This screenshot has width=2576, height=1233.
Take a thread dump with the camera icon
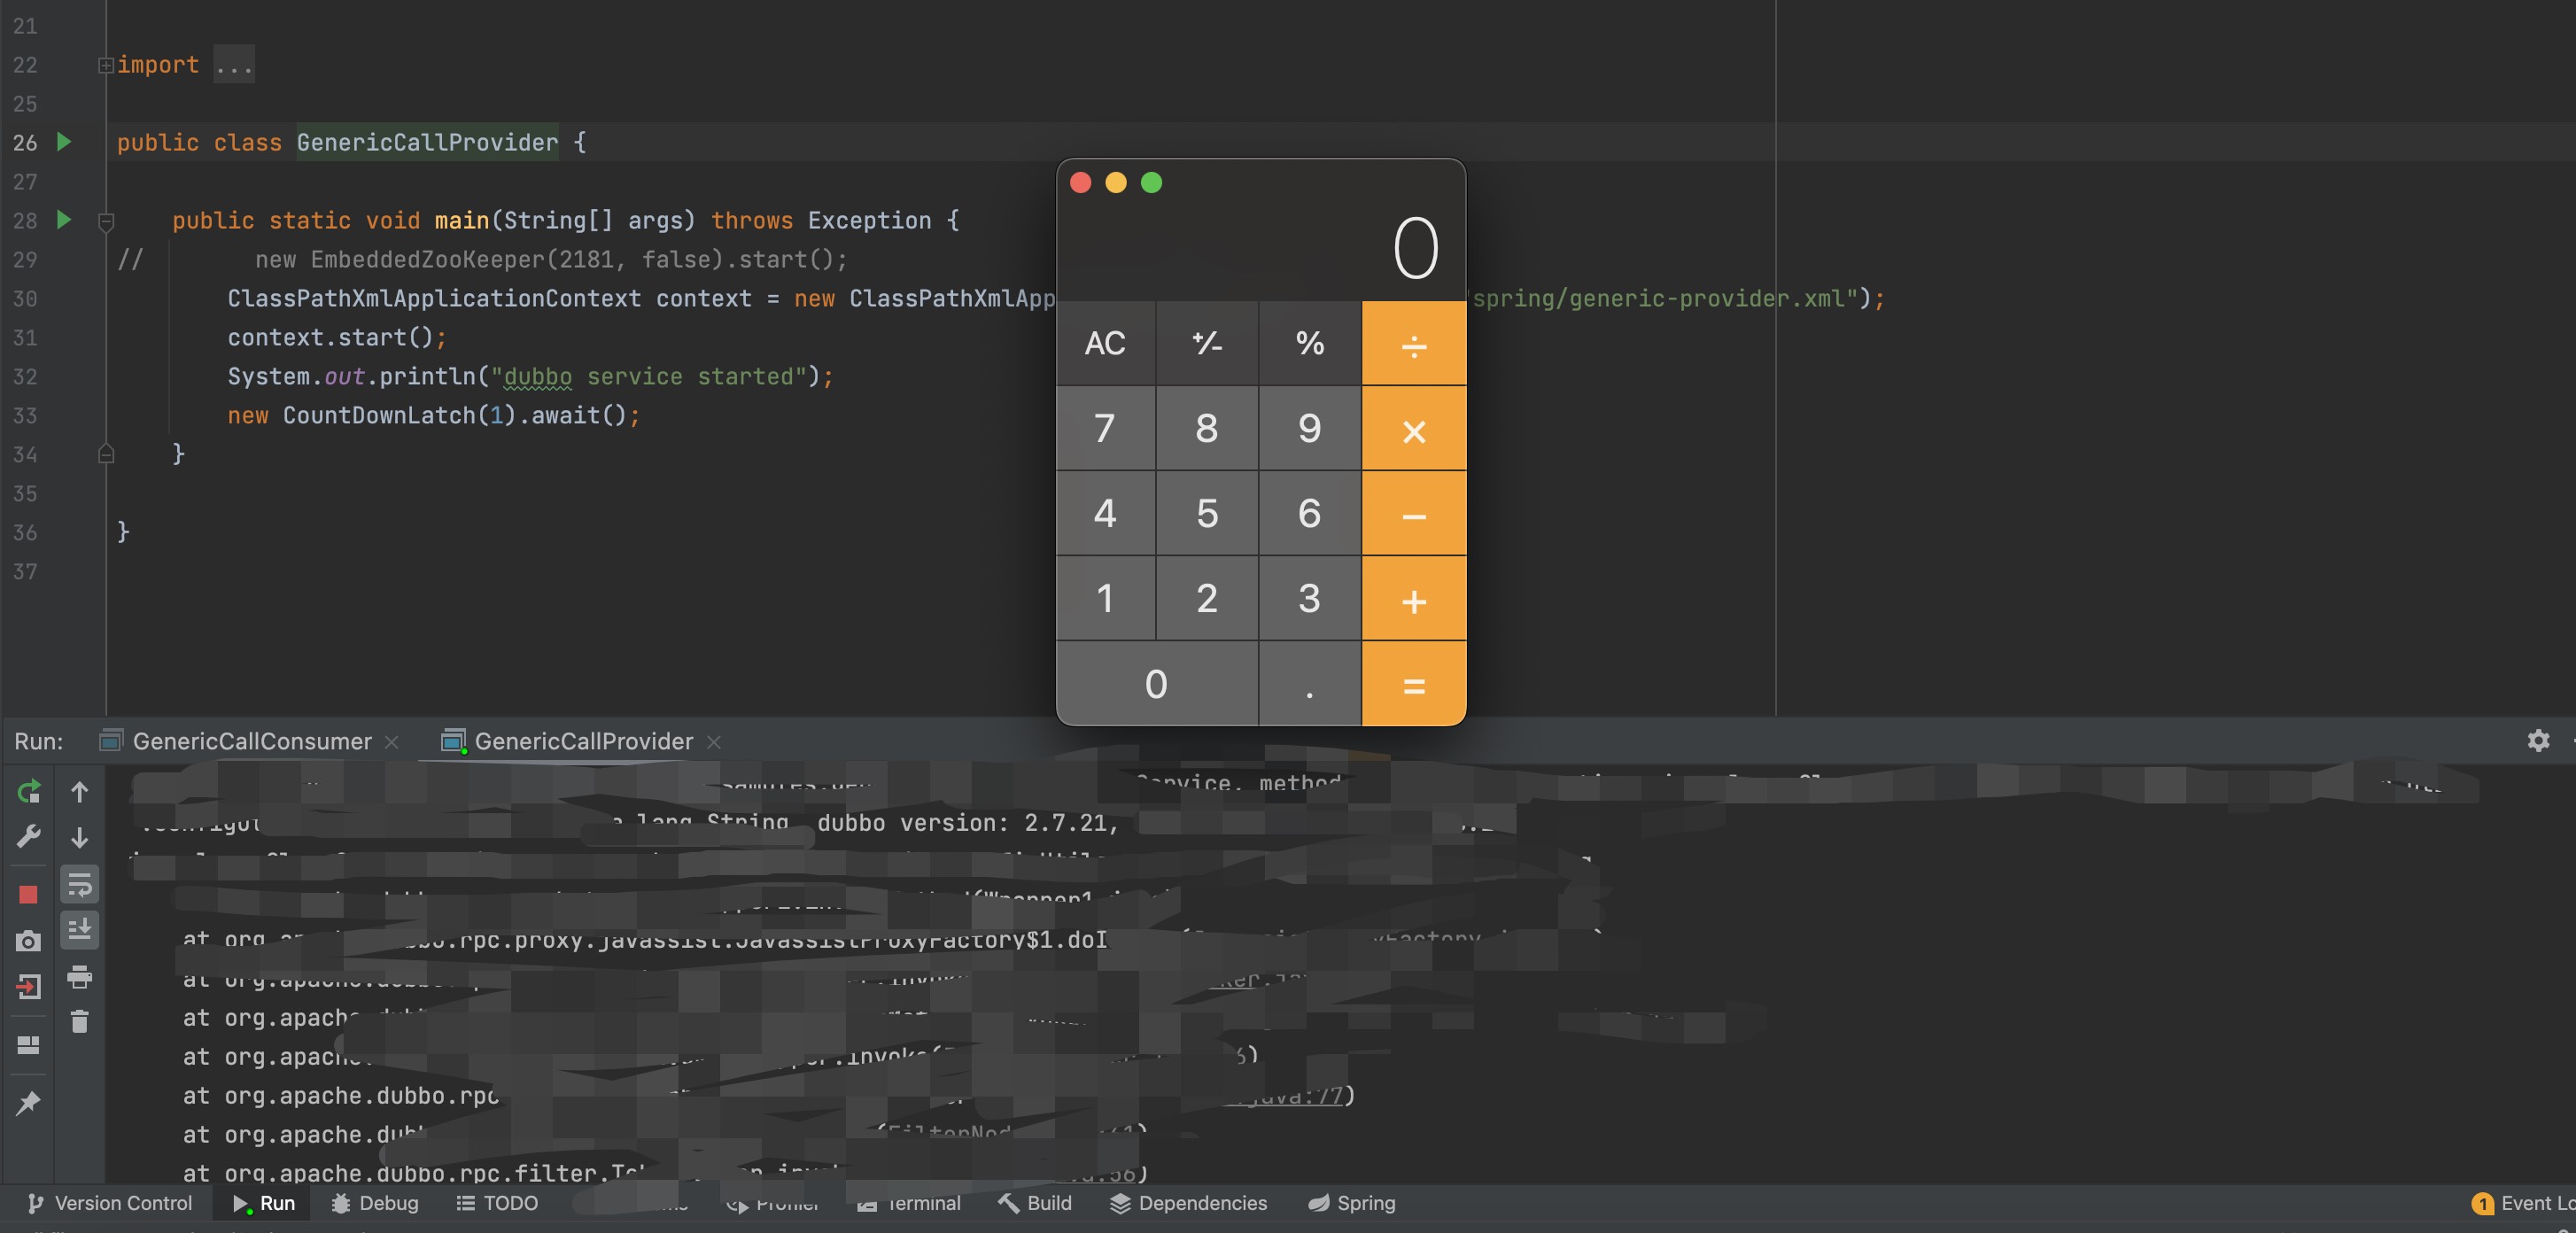click(29, 941)
